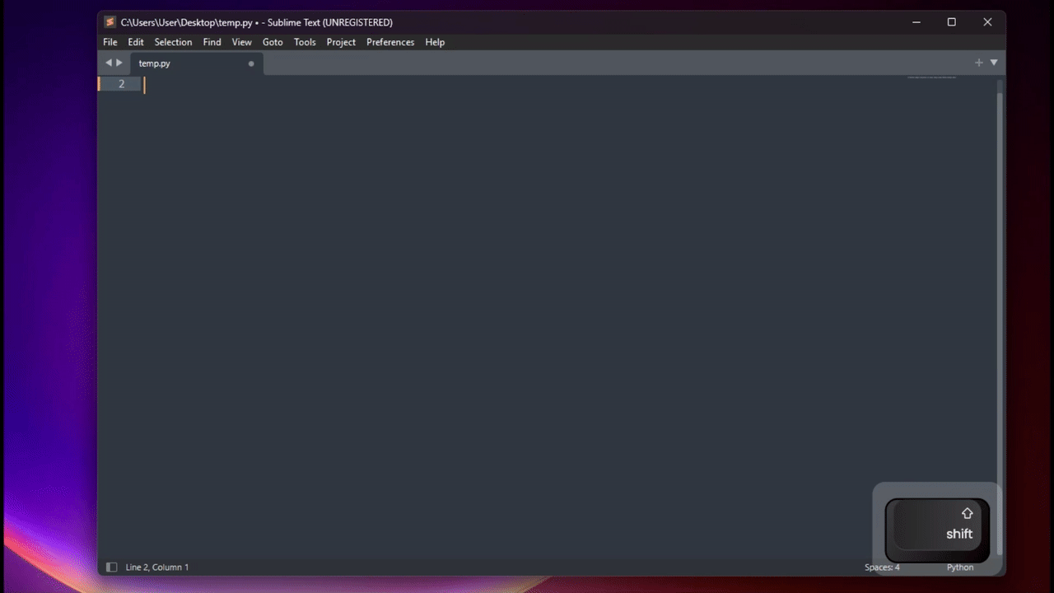Create a new tab with the plus icon

pyautogui.click(x=978, y=62)
